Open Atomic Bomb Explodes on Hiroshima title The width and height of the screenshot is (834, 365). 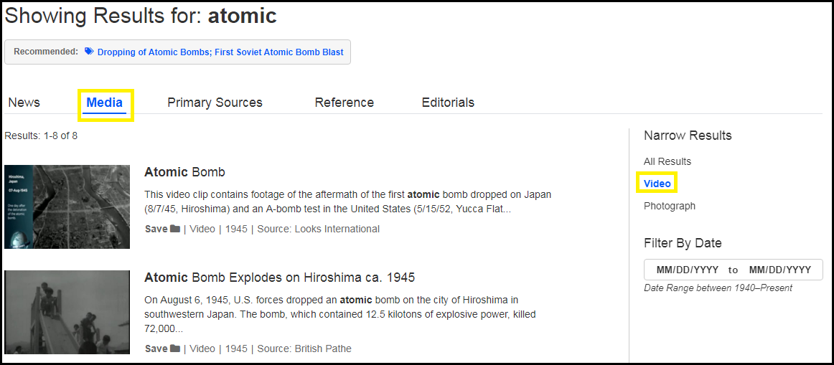coord(279,278)
